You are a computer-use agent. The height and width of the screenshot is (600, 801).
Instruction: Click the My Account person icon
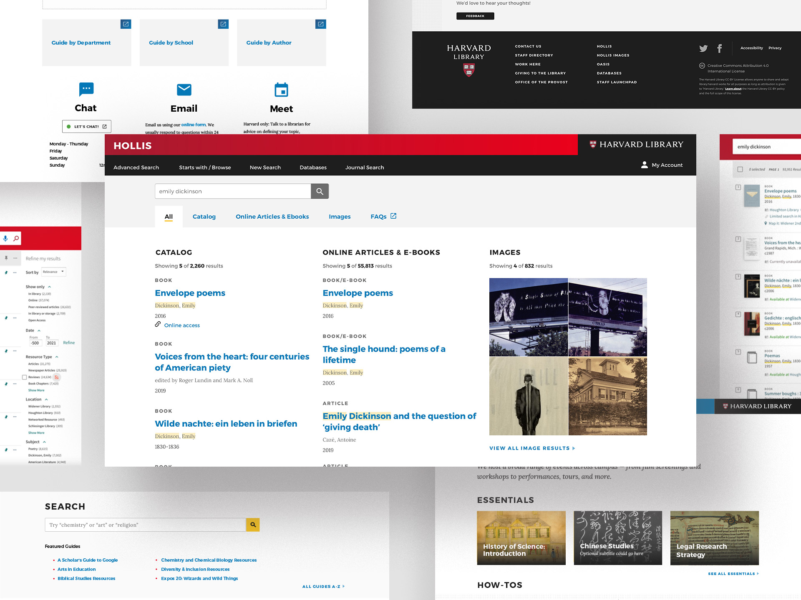coord(645,165)
